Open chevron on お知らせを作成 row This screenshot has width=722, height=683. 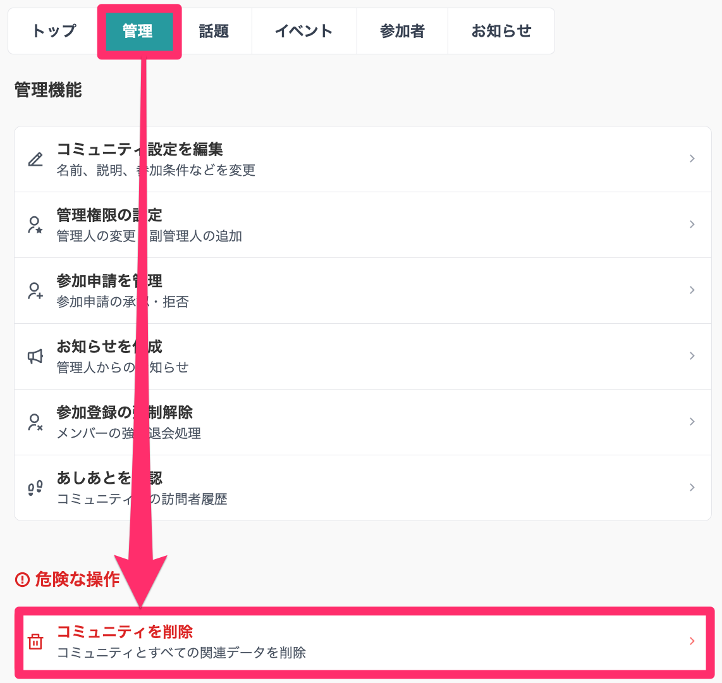tap(692, 355)
